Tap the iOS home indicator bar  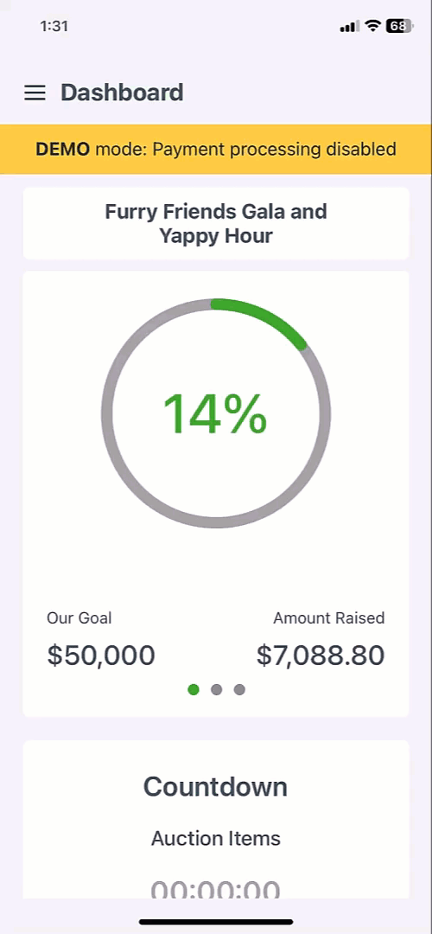[216, 922]
